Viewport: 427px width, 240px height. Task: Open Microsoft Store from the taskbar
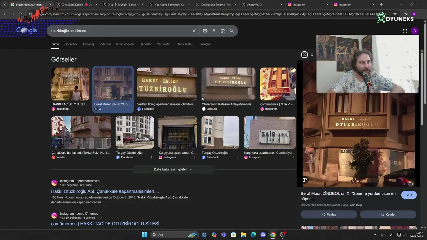pos(234,235)
